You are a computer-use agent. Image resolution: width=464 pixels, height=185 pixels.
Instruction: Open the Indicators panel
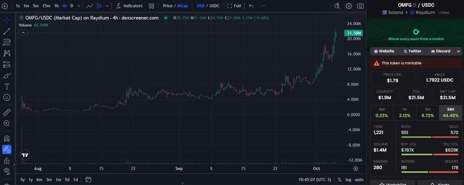129,6
